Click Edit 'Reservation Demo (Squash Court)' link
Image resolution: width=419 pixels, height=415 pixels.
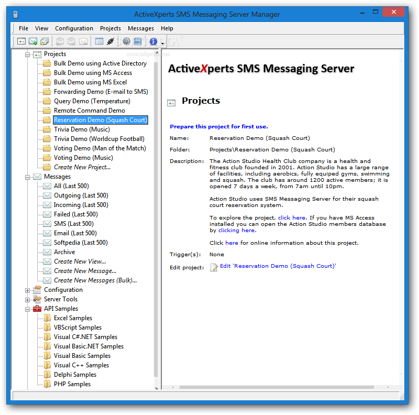pos(278,266)
